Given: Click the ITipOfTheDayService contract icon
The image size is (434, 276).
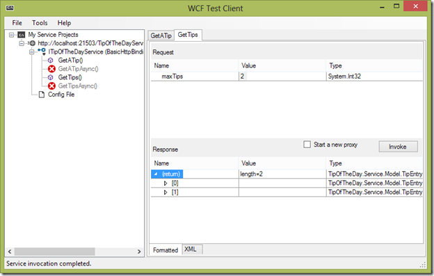Looking at the screenshot, I should point(42,51).
